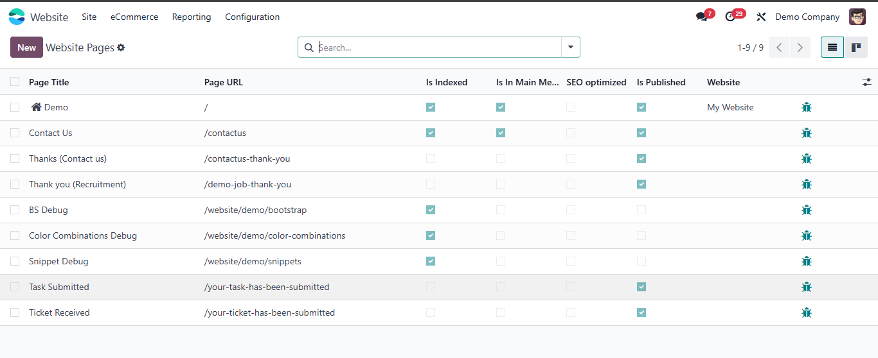Click the search magnifier icon

309,47
